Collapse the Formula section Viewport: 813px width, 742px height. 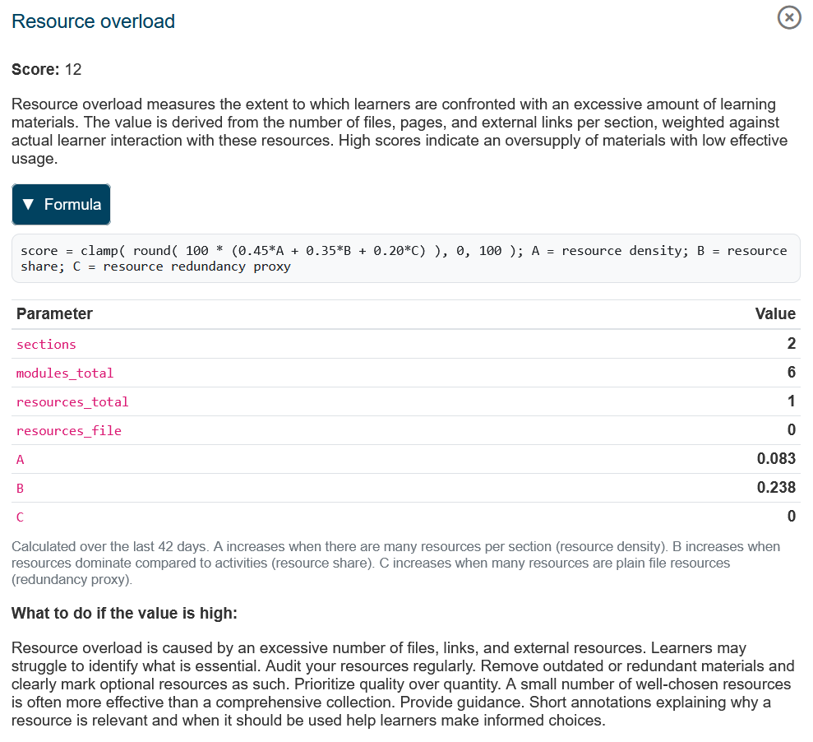point(61,205)
